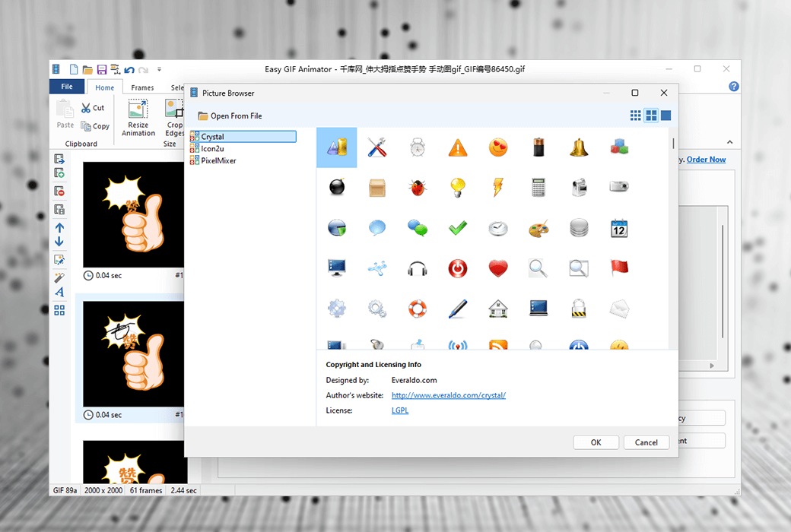The height and width of the screenshot is (532, 791).
Task: Open the everaldo.com crystal website link
Action: click(x=449, y=395)
